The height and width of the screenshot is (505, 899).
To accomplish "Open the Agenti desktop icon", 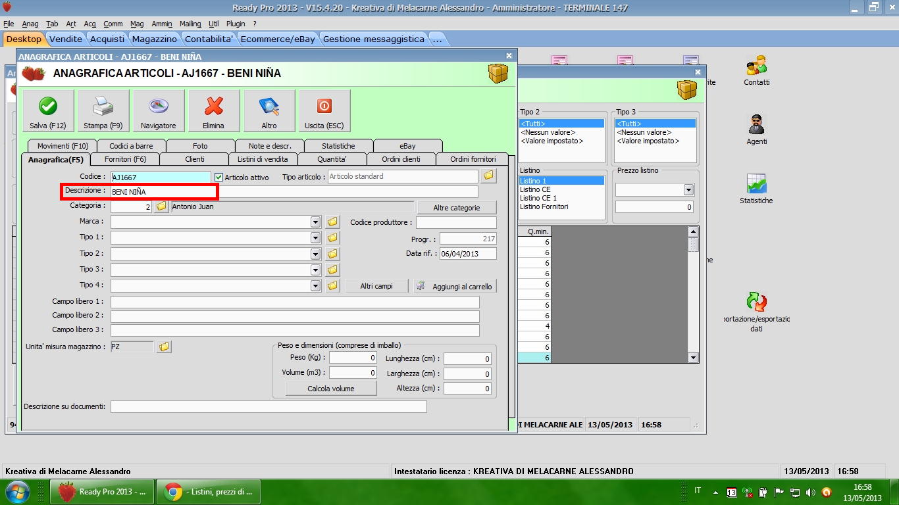I will [x=757, y=130].
